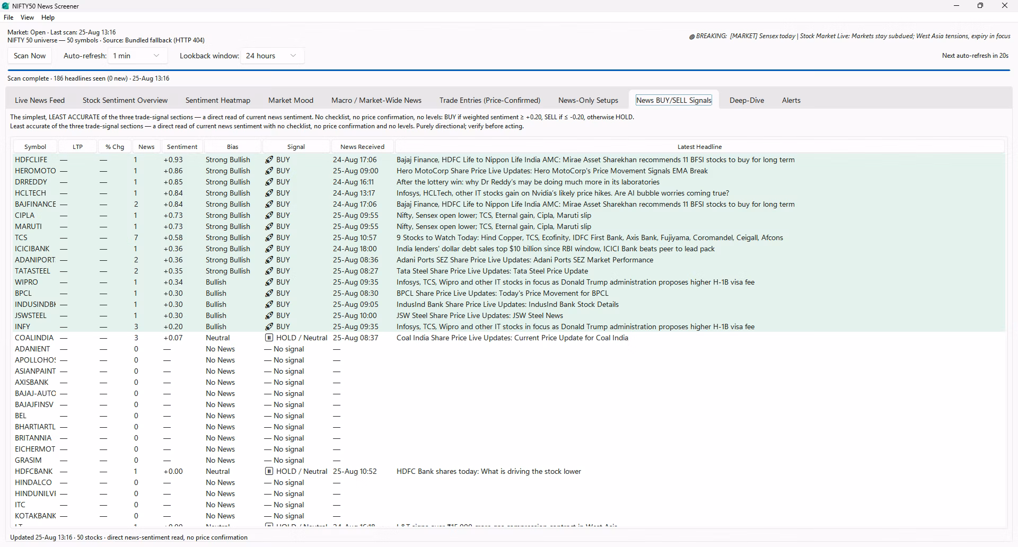Image resolution: width=1018 pixels, height=547 pixels.
Task: Switch to News-Only Setups tab
Action: 588,100
